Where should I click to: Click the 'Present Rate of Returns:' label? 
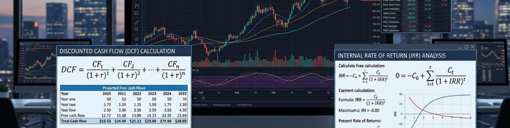pyautogui.click(x=360, y=121)
